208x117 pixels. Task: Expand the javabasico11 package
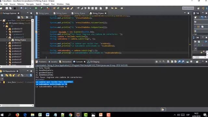6,32
